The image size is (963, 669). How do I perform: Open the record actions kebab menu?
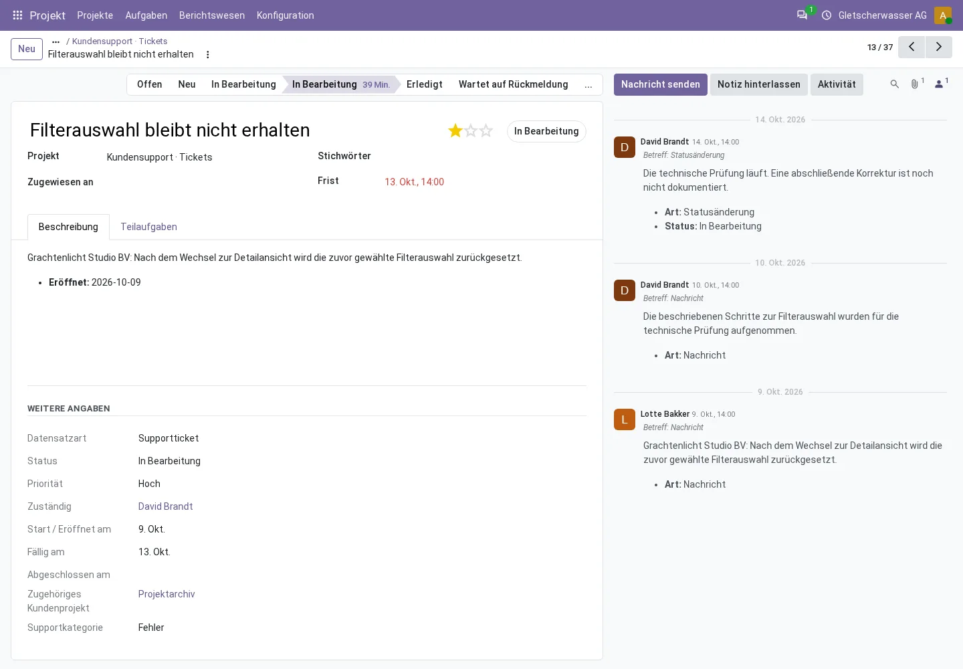[x=208, y=55]
